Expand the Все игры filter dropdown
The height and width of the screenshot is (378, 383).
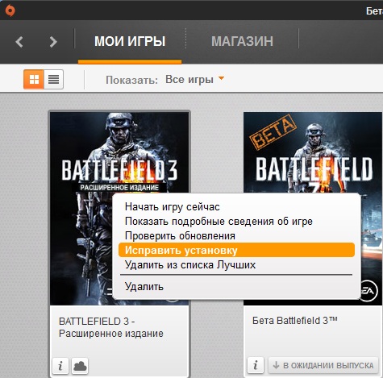[x=194, y=80]
